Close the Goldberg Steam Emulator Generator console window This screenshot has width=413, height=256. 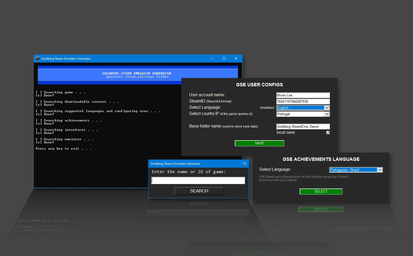[236, 59]
